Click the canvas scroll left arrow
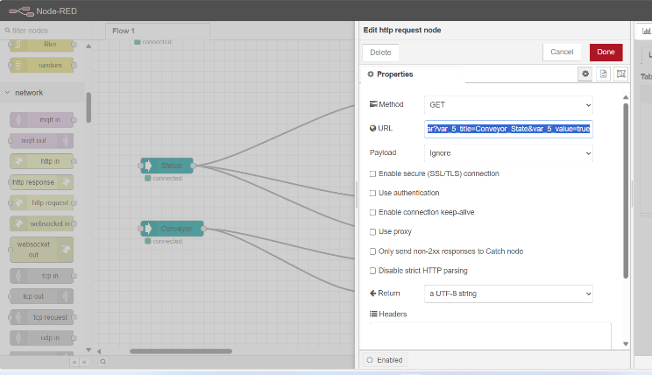 click(99, 351)
